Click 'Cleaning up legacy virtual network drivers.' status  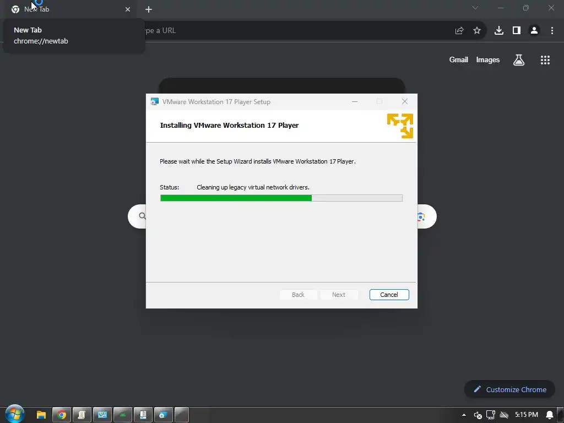pyautogui.click(x=253, y=187)
